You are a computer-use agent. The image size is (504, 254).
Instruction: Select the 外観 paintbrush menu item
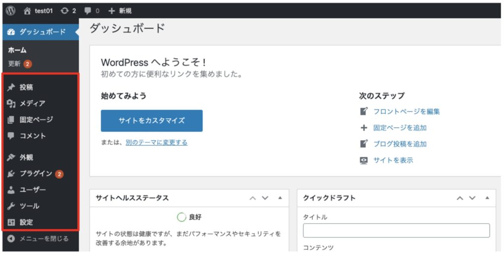[x=26, y=158]
